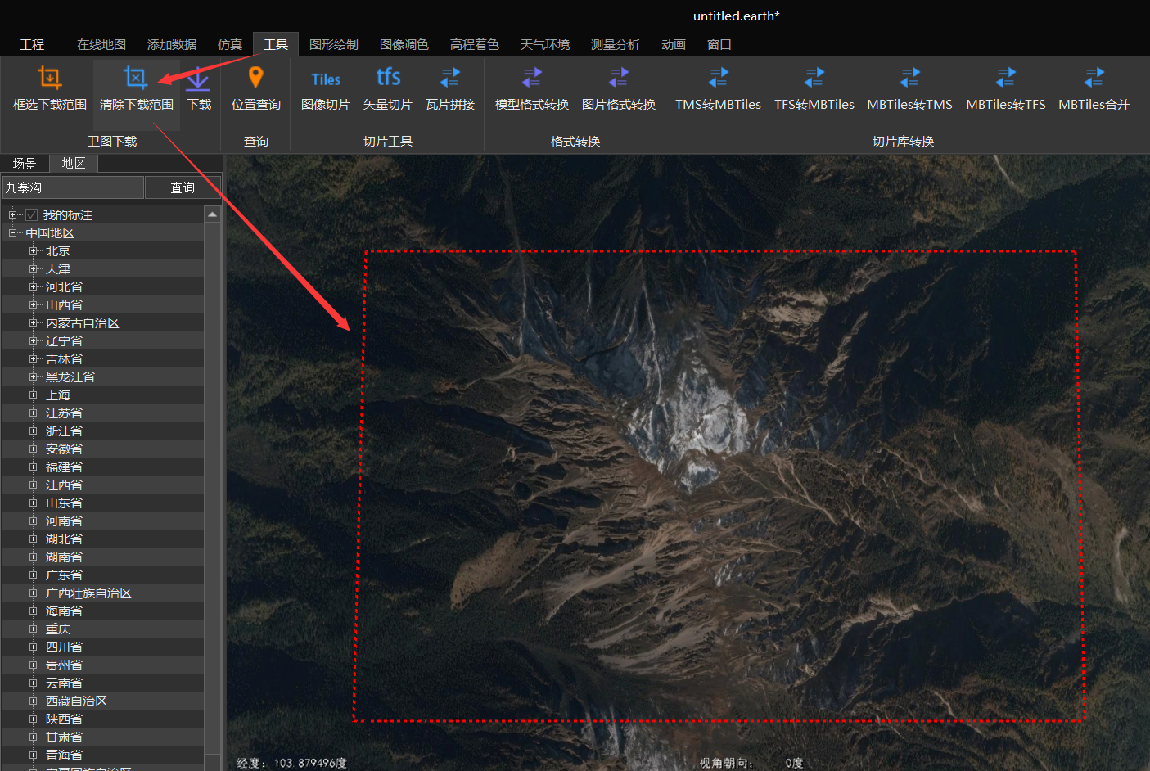Open 模型格式转换 converter
The width and height of the screenshot is (1150, 771).
point(532,78)
